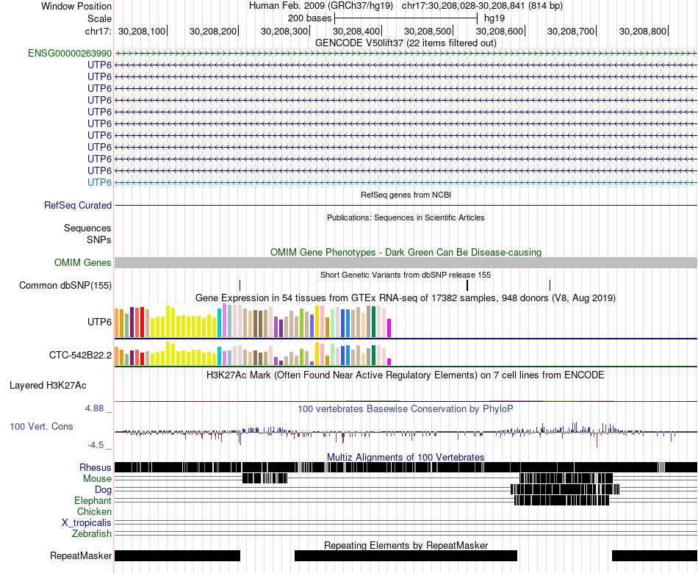The width and height of the screenshot is (698, 573).
Task: Open the H3K27Ac Mark track title
Action: (406, 375)
